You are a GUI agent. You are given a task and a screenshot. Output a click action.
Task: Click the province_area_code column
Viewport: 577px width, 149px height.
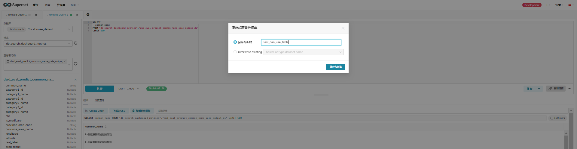pyautogui.click(x=19, y=125)
